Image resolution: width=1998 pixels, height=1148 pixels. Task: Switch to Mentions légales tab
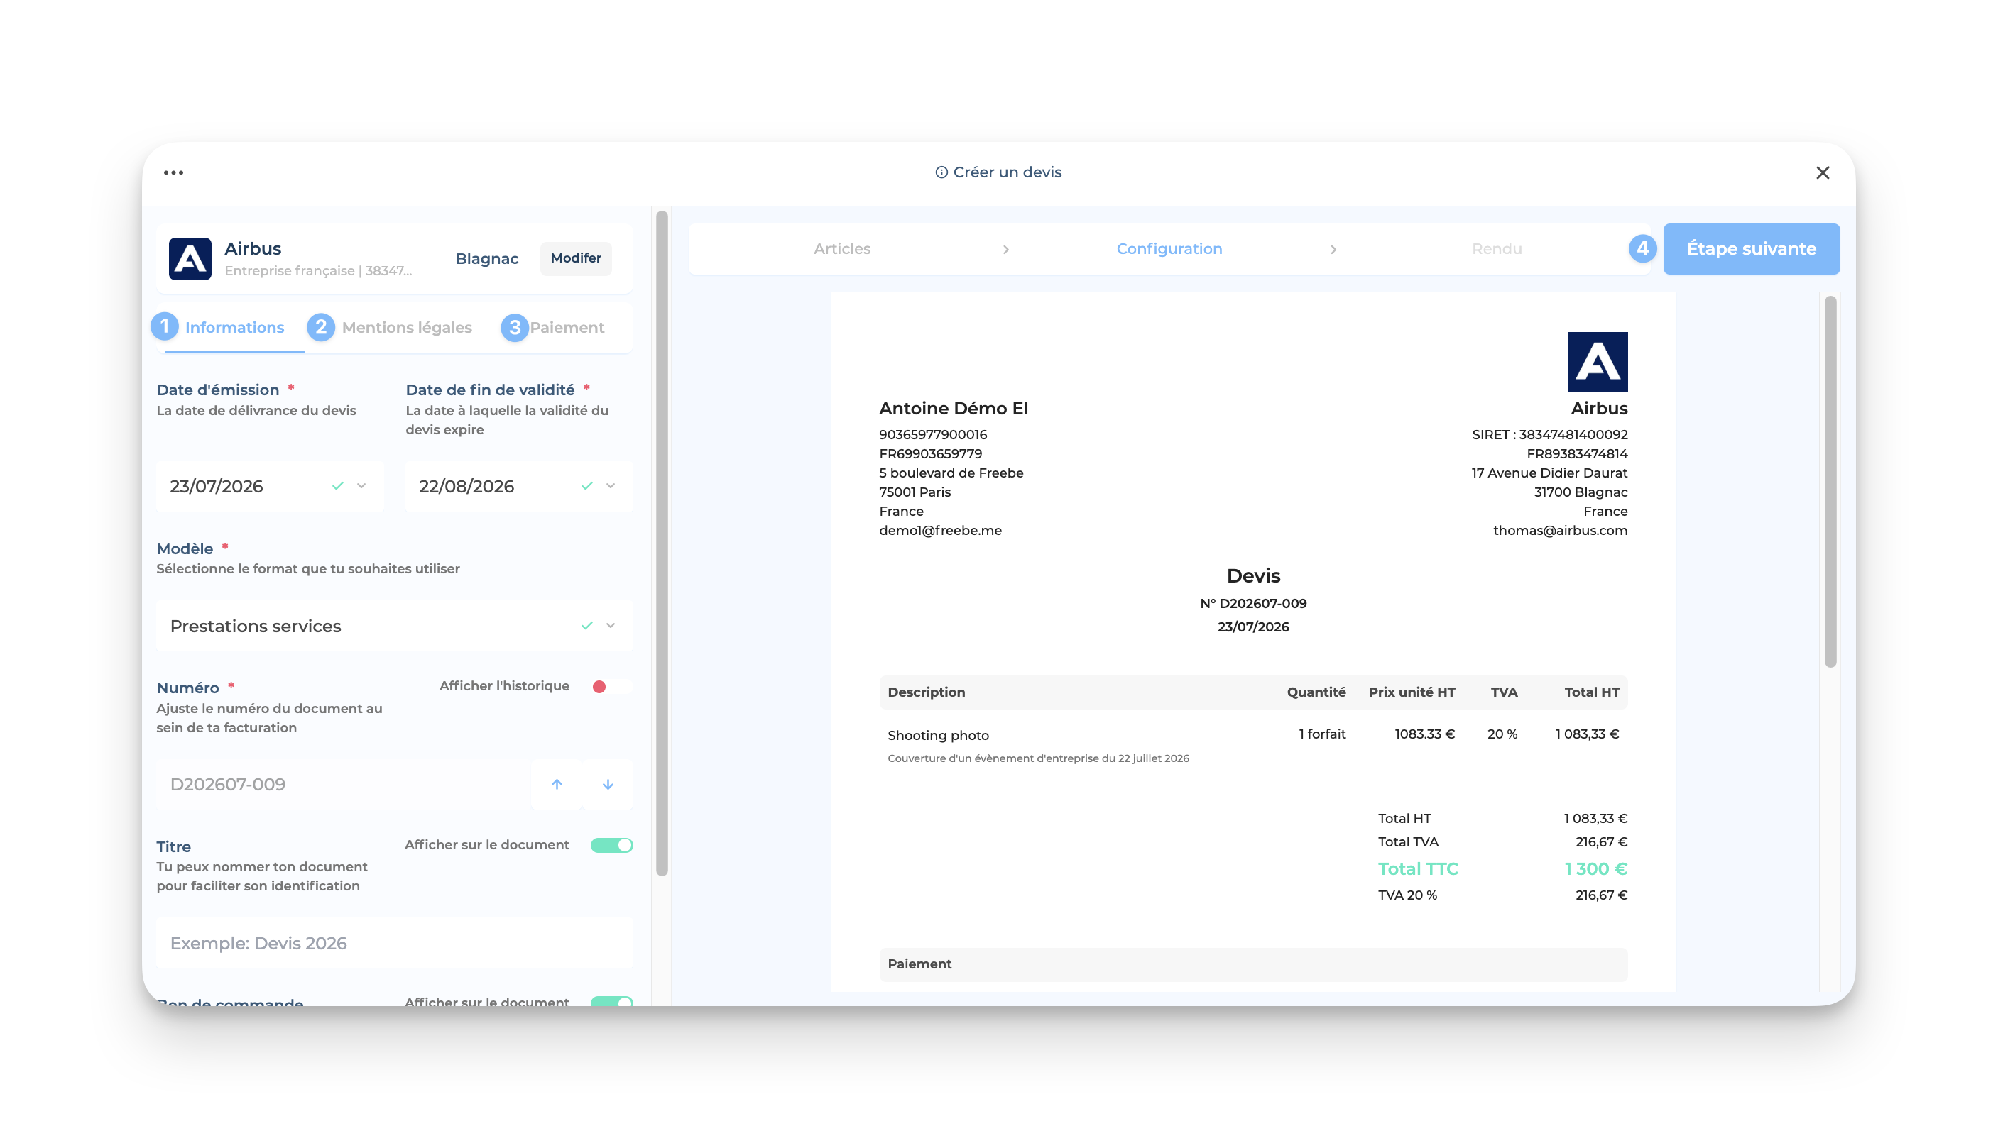[390, 327]
